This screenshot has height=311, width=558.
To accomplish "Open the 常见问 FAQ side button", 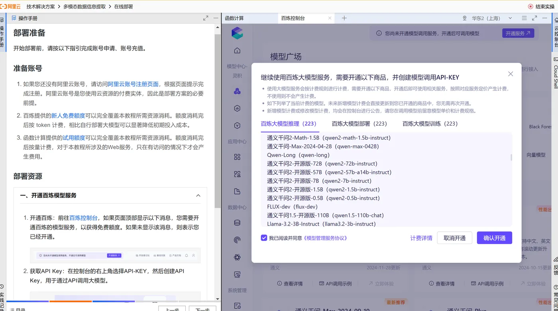I will [x=556, y=297].
